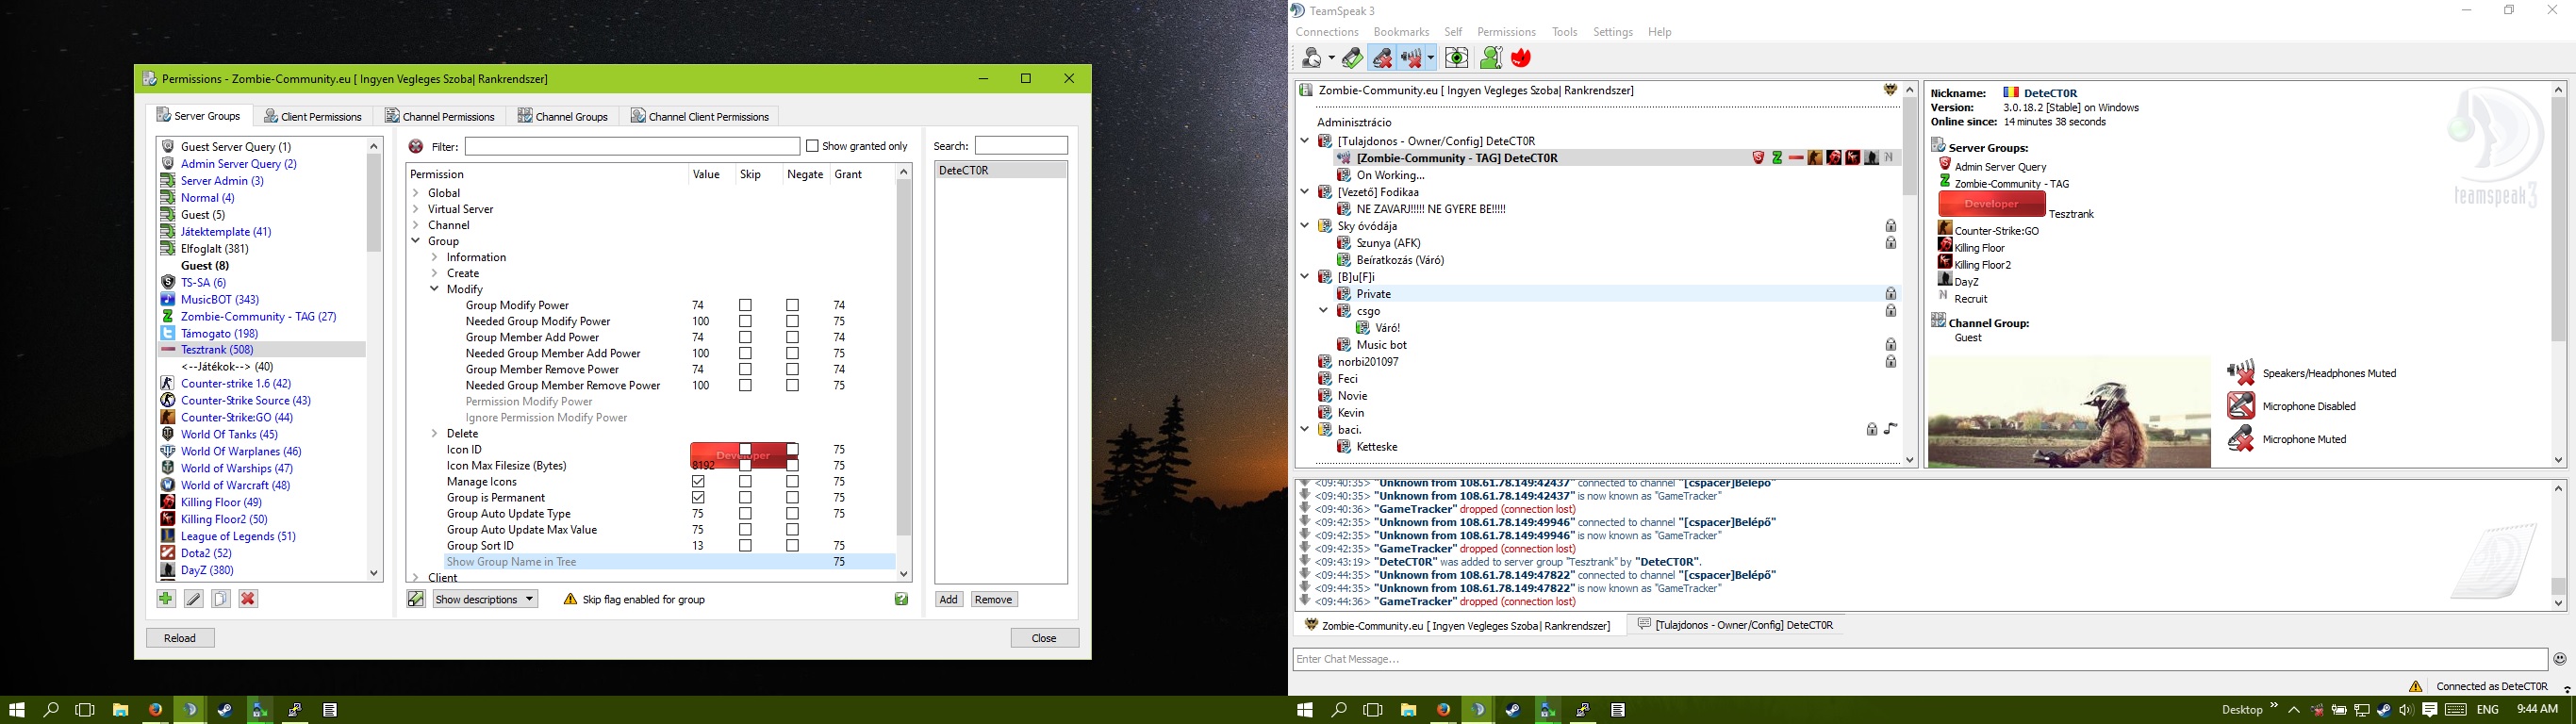Click the red shield badge on DeteCT0R row
The image size is (2576, 724).
point(1758,158)
